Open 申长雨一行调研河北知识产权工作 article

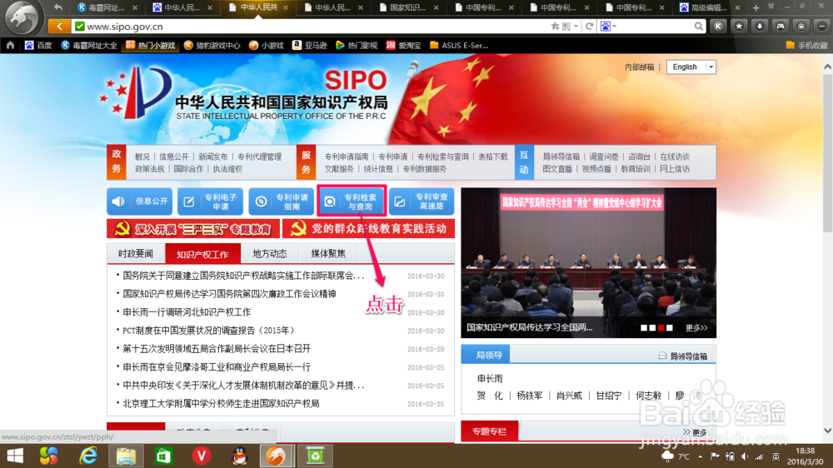point(187,311)
